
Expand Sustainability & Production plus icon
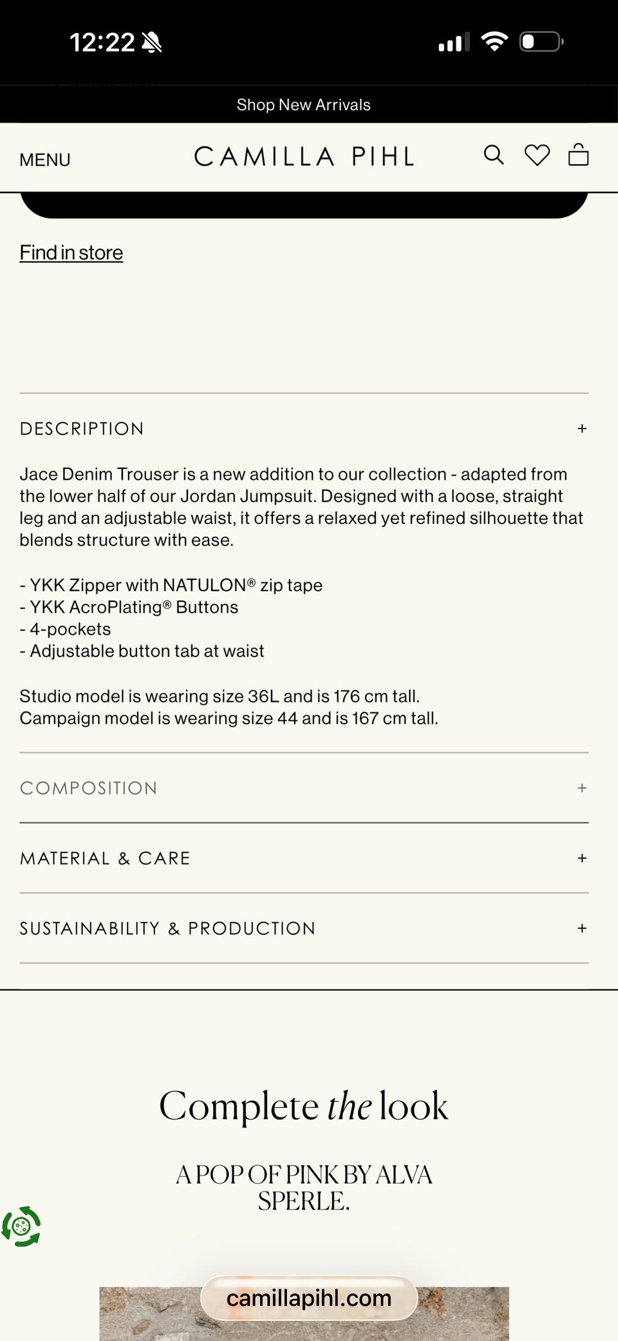(582, 929)
